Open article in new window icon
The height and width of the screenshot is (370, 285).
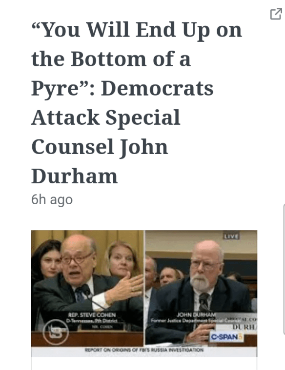tap(276, 14)
